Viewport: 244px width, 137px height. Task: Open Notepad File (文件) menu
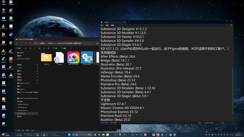point(102,25)
